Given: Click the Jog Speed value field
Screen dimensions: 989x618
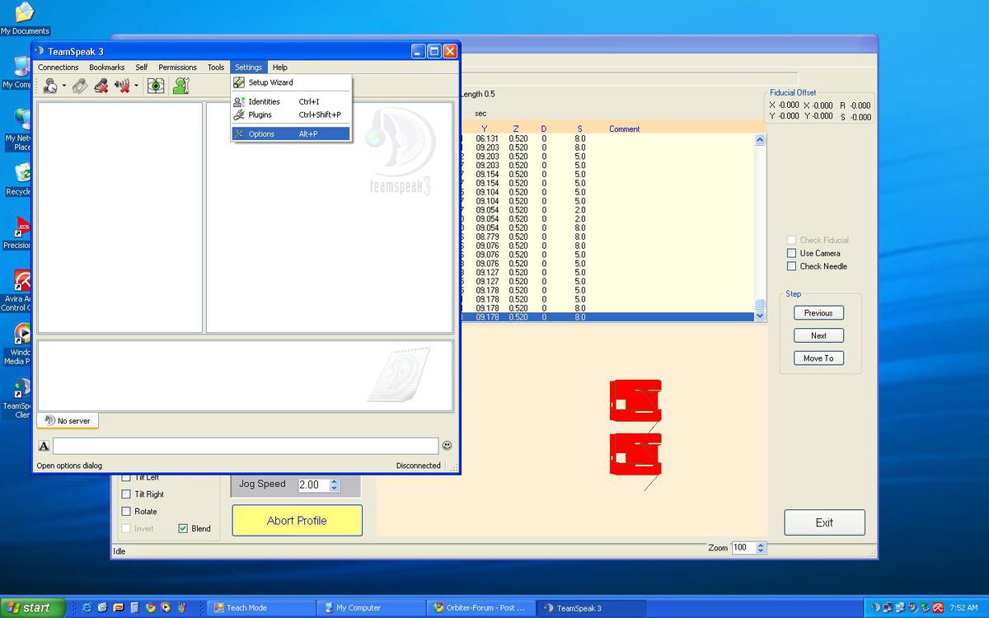Looking at the screenshot, I should [312, 485].
